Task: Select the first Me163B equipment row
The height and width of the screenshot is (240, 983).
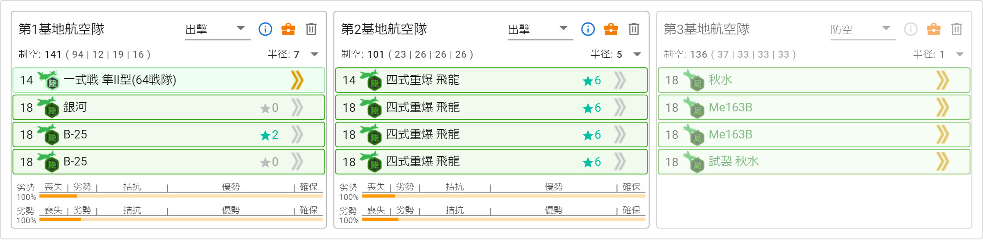Action: point(814,107)
